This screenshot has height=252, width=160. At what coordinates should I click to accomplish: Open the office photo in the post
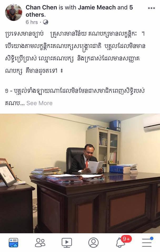tap(80, 173)
